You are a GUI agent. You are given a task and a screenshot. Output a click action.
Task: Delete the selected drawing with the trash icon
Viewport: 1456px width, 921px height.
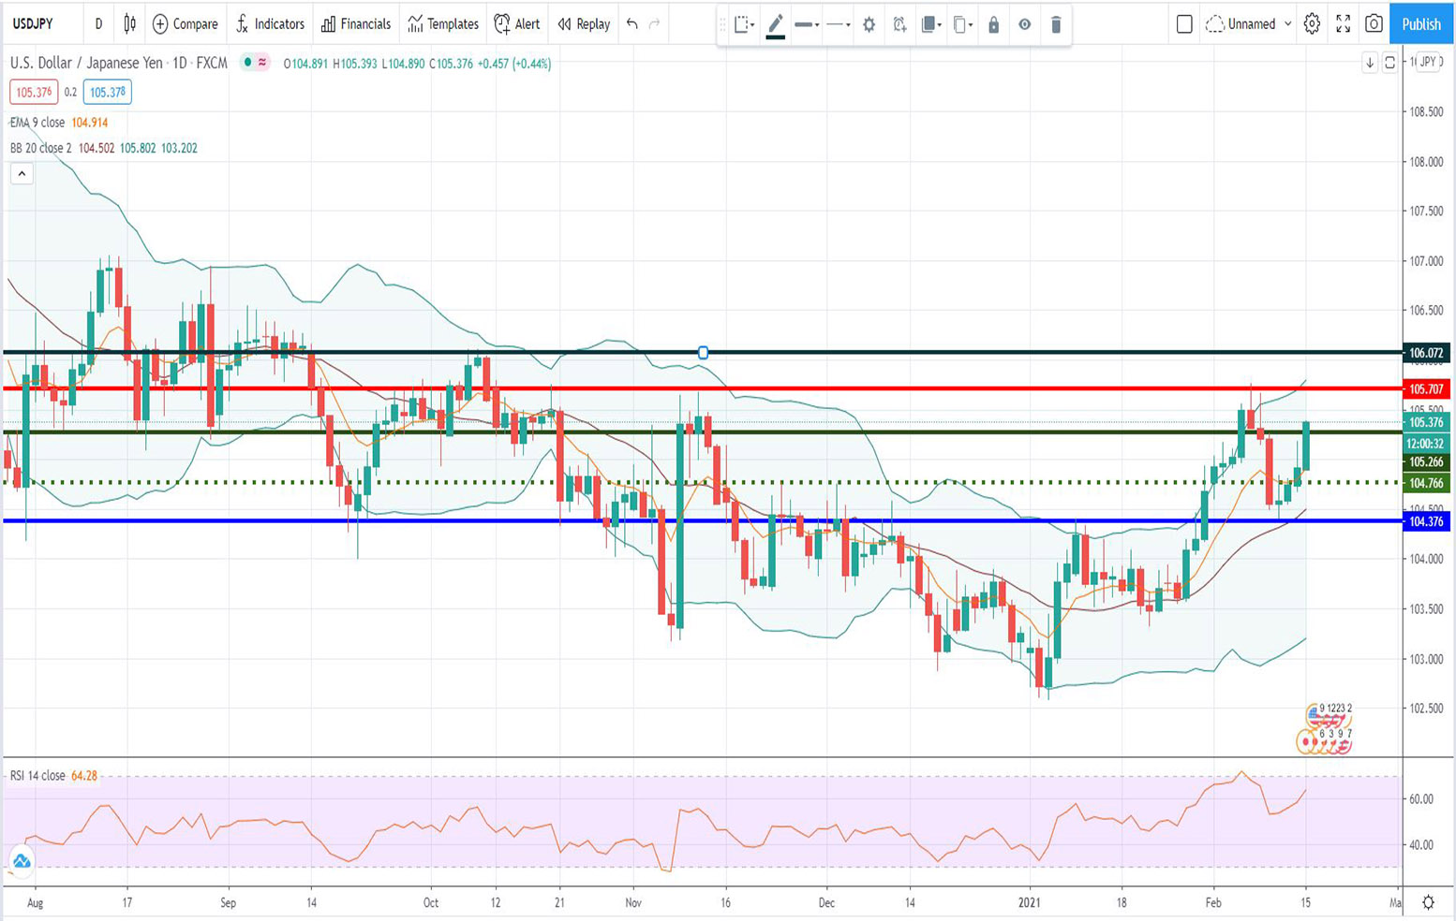[x=1056, y=25]
